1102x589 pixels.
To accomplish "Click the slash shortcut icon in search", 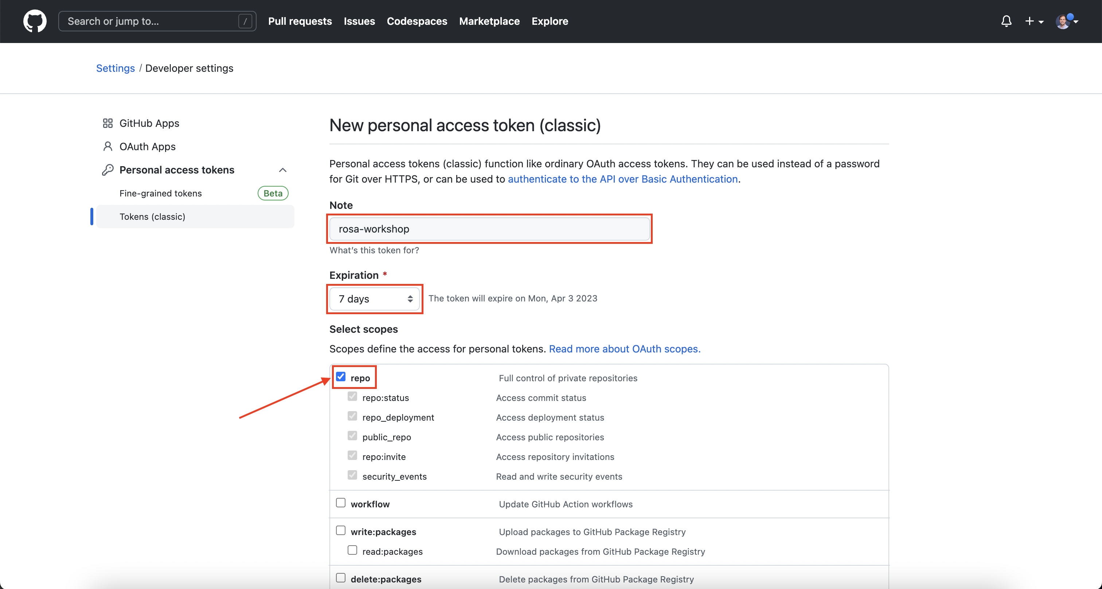I will coord(245,21).
